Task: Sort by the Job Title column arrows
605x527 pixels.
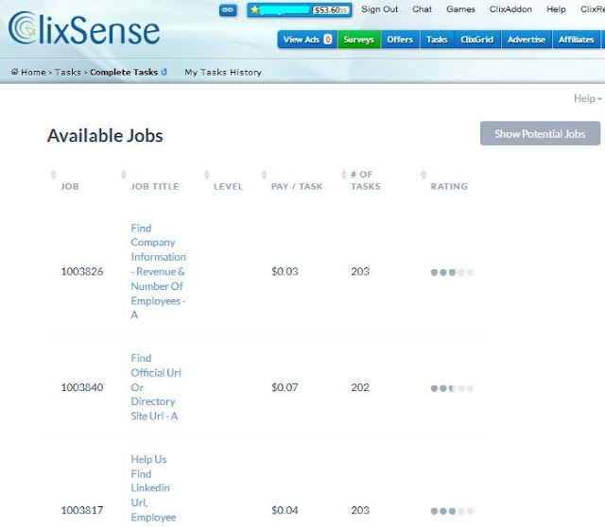Action: [x=124, y=175]
